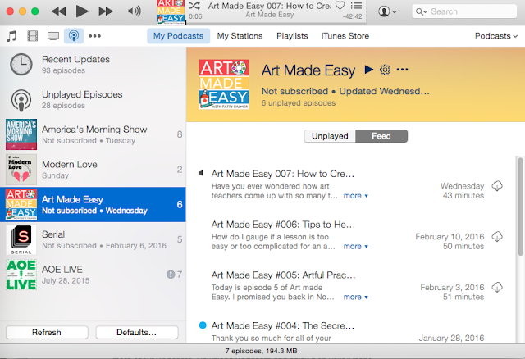Open the account user dropdown

[x=387, y=11]
